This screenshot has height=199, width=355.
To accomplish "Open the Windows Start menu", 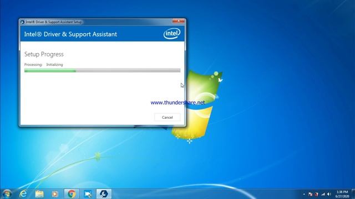I will [x=7, y=194].
